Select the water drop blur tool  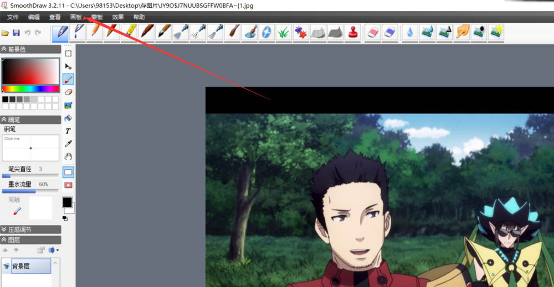[x=410, y=33]
